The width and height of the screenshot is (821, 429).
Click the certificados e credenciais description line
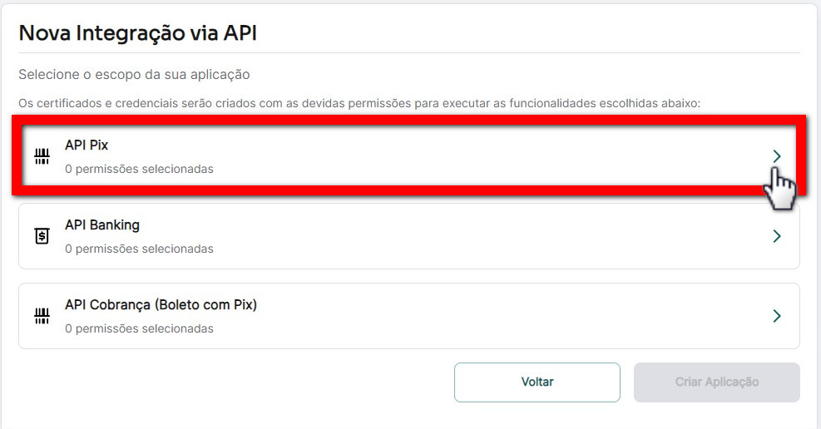click(359, 103)
